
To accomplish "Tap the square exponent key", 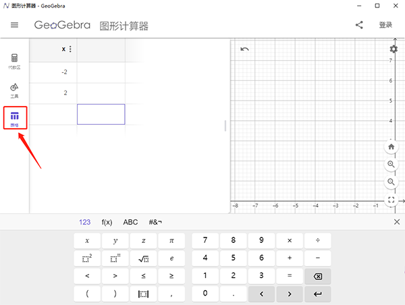I will point(87,258).
